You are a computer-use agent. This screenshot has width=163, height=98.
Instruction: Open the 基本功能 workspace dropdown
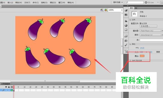coord(118,2)
